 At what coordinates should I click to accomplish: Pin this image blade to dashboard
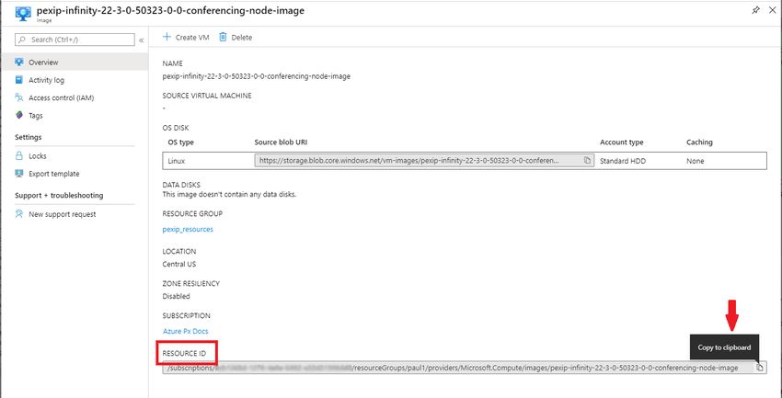tap(755, 10)
